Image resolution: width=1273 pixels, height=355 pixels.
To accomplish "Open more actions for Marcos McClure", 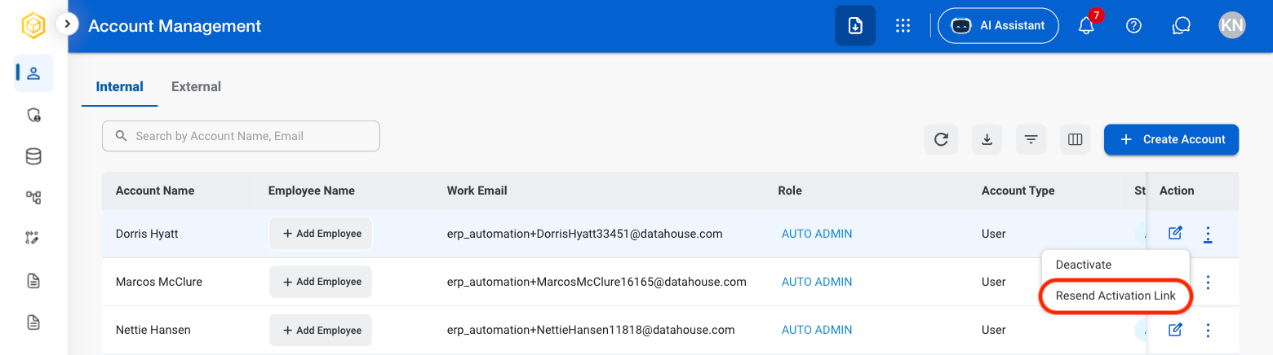I will tap(1209, 283).
